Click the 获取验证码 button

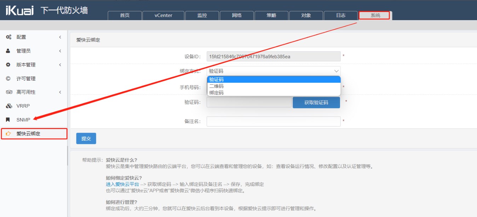tap(316, 102)
